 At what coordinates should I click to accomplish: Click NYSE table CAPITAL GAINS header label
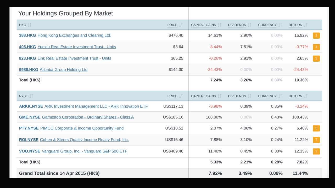pyautogui.click(x=204, y=96)
